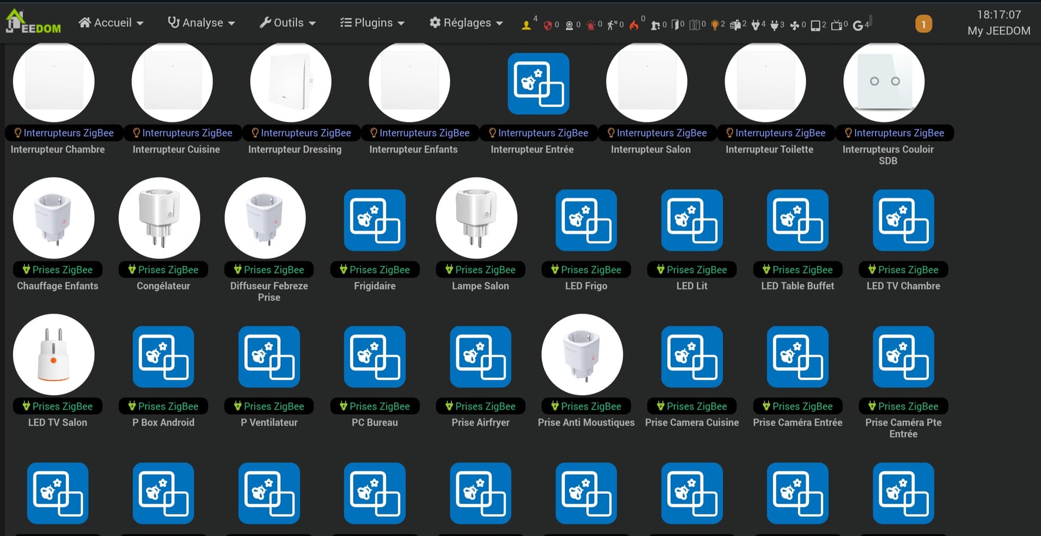Click the Jeedom logo
This screenshot has width=1041, height=536.
point(33,22)
